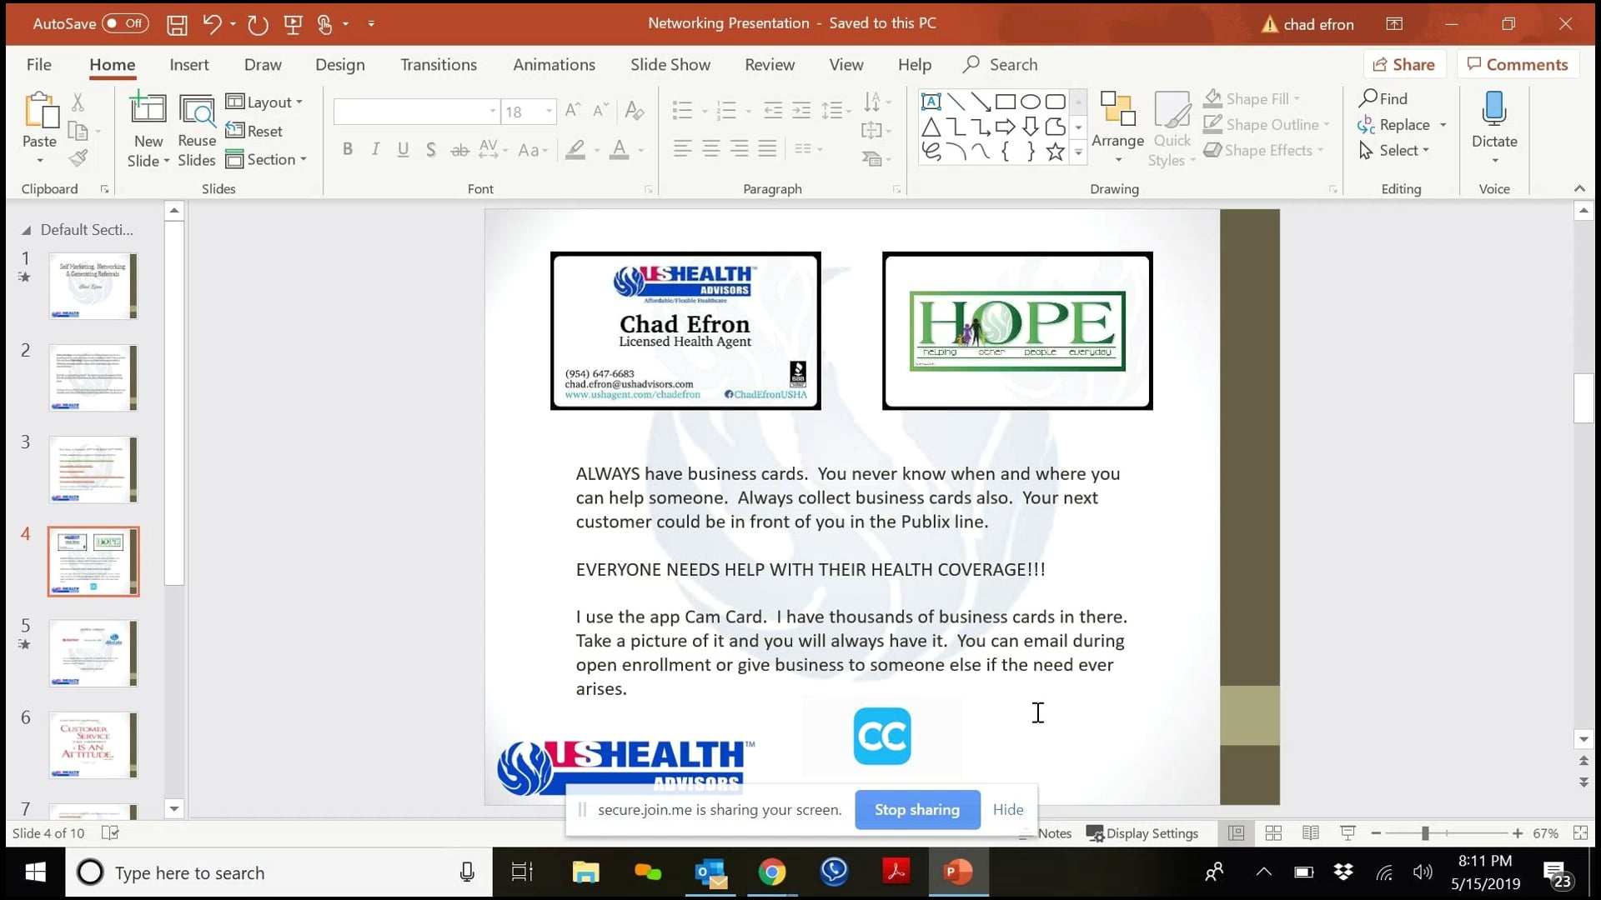Open the File tab
The height and width of the screenshot is (900, 1601).
click(x=38, y=64)
